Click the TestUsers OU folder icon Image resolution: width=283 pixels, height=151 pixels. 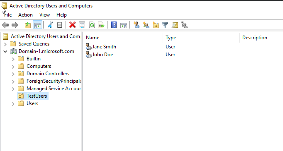21,96
